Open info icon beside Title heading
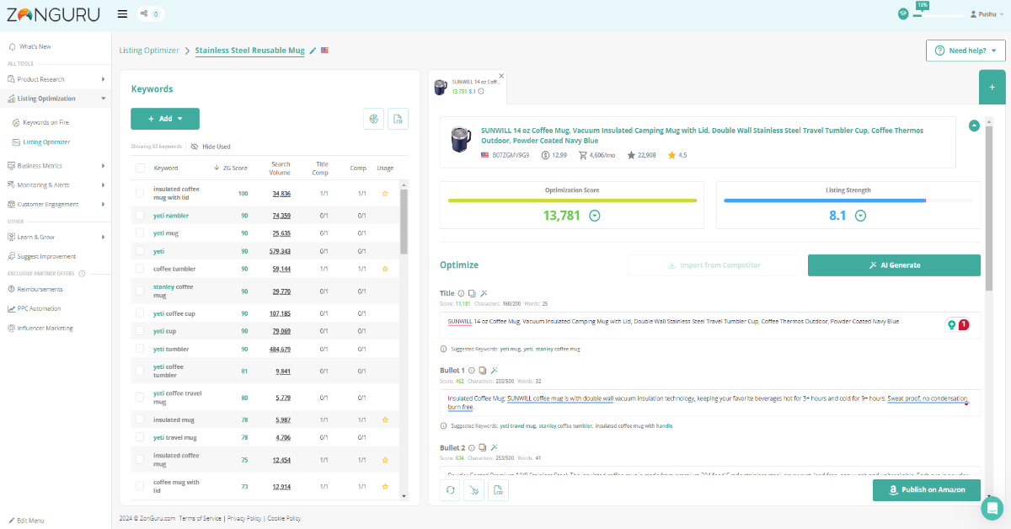 click(x=460, y=293)
